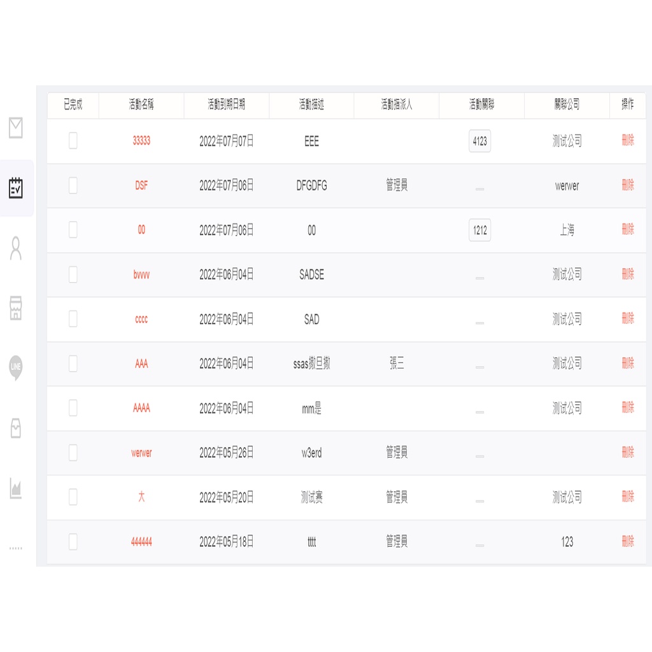Open the mail envelope sidebar icon
Image resolution: width=652 pixels, height=652 pixels.
point(16,128)
